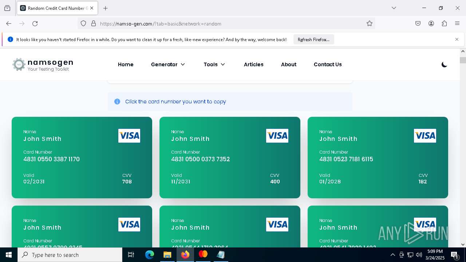The height and width of the screenshot is (262, 466).
Task: Click the namsogen Your Testing Toolkit title
Action: (x=50, y=65)
